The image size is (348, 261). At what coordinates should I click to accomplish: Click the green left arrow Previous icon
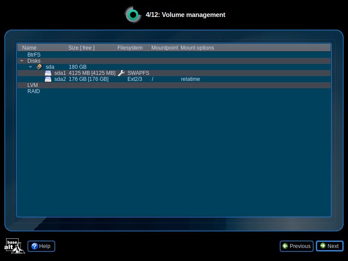pos(285,246)
